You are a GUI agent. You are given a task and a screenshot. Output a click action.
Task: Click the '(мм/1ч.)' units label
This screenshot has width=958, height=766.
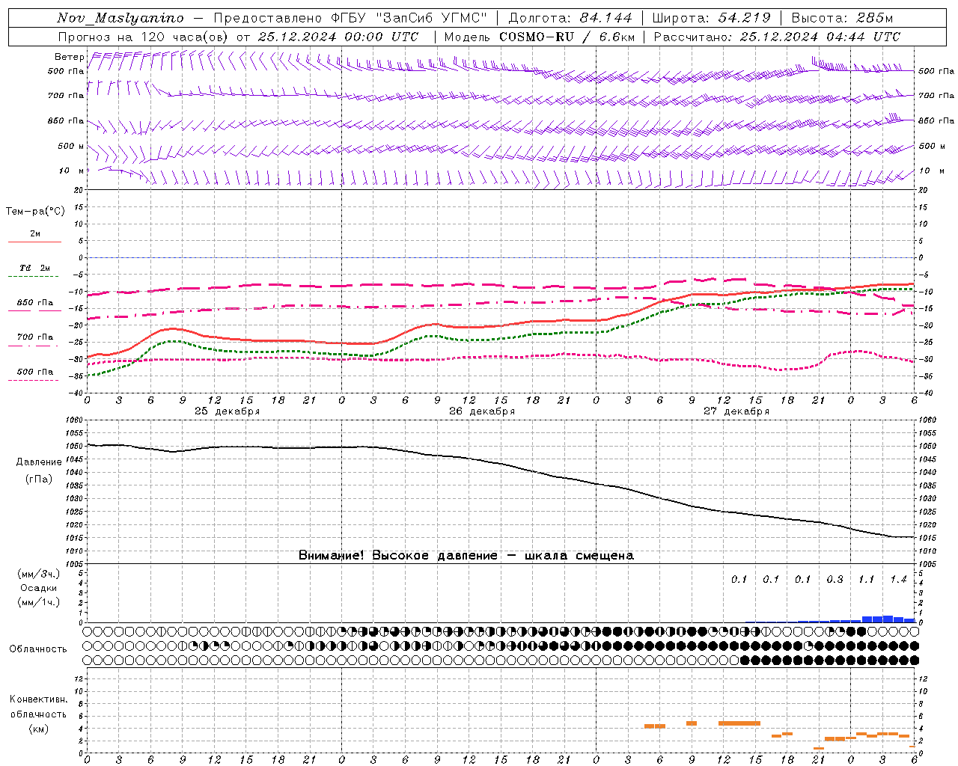pyautogui.click(x=39, y=602)
